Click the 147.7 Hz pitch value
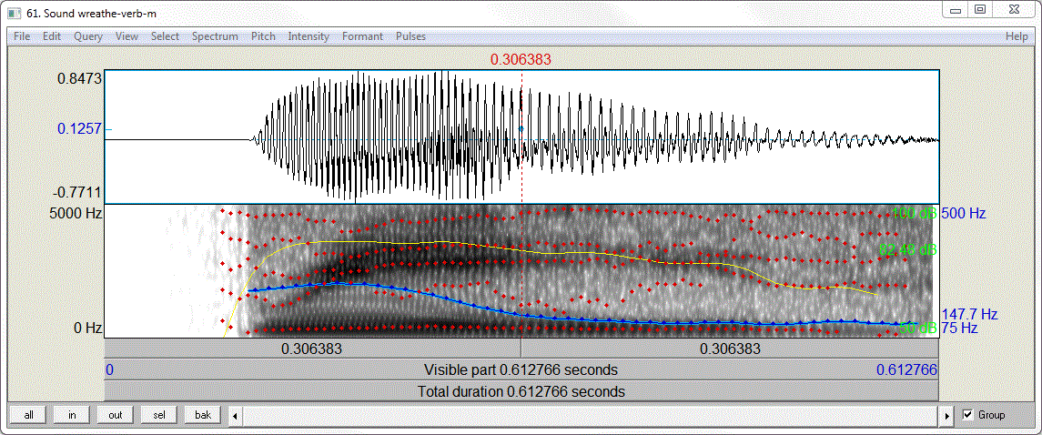The width and height of the screenshot is (1042, 435). coord(969,314)
